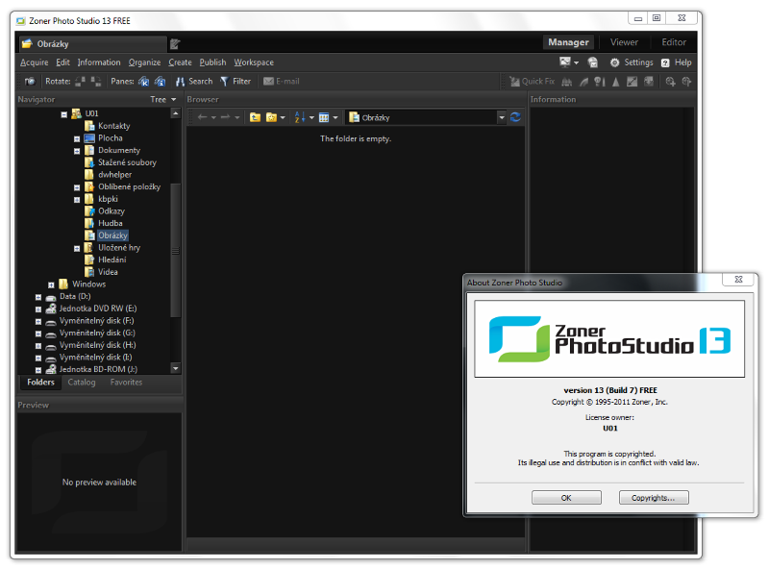Expand the Dokumenty folder node

[77, 151]
